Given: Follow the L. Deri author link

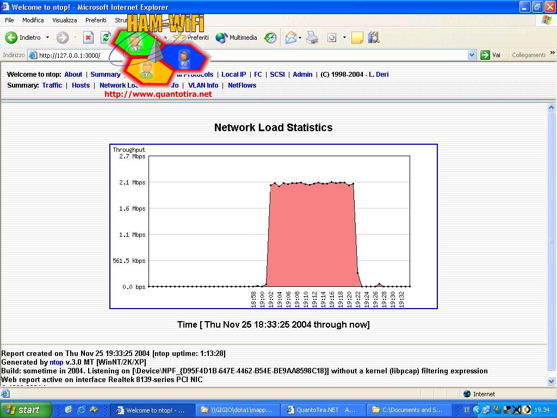Looking at the screenshot, I should (x=379, y=75).
